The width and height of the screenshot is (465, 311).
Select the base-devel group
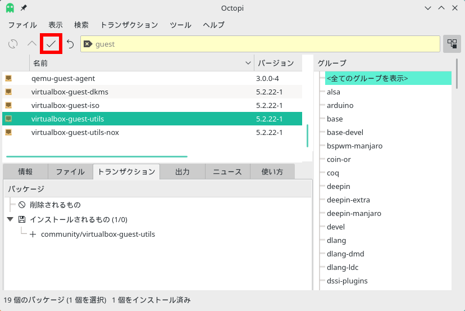click(x=345, y=133)
